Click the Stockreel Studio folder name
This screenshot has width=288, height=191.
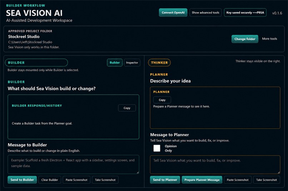point(24,37)
